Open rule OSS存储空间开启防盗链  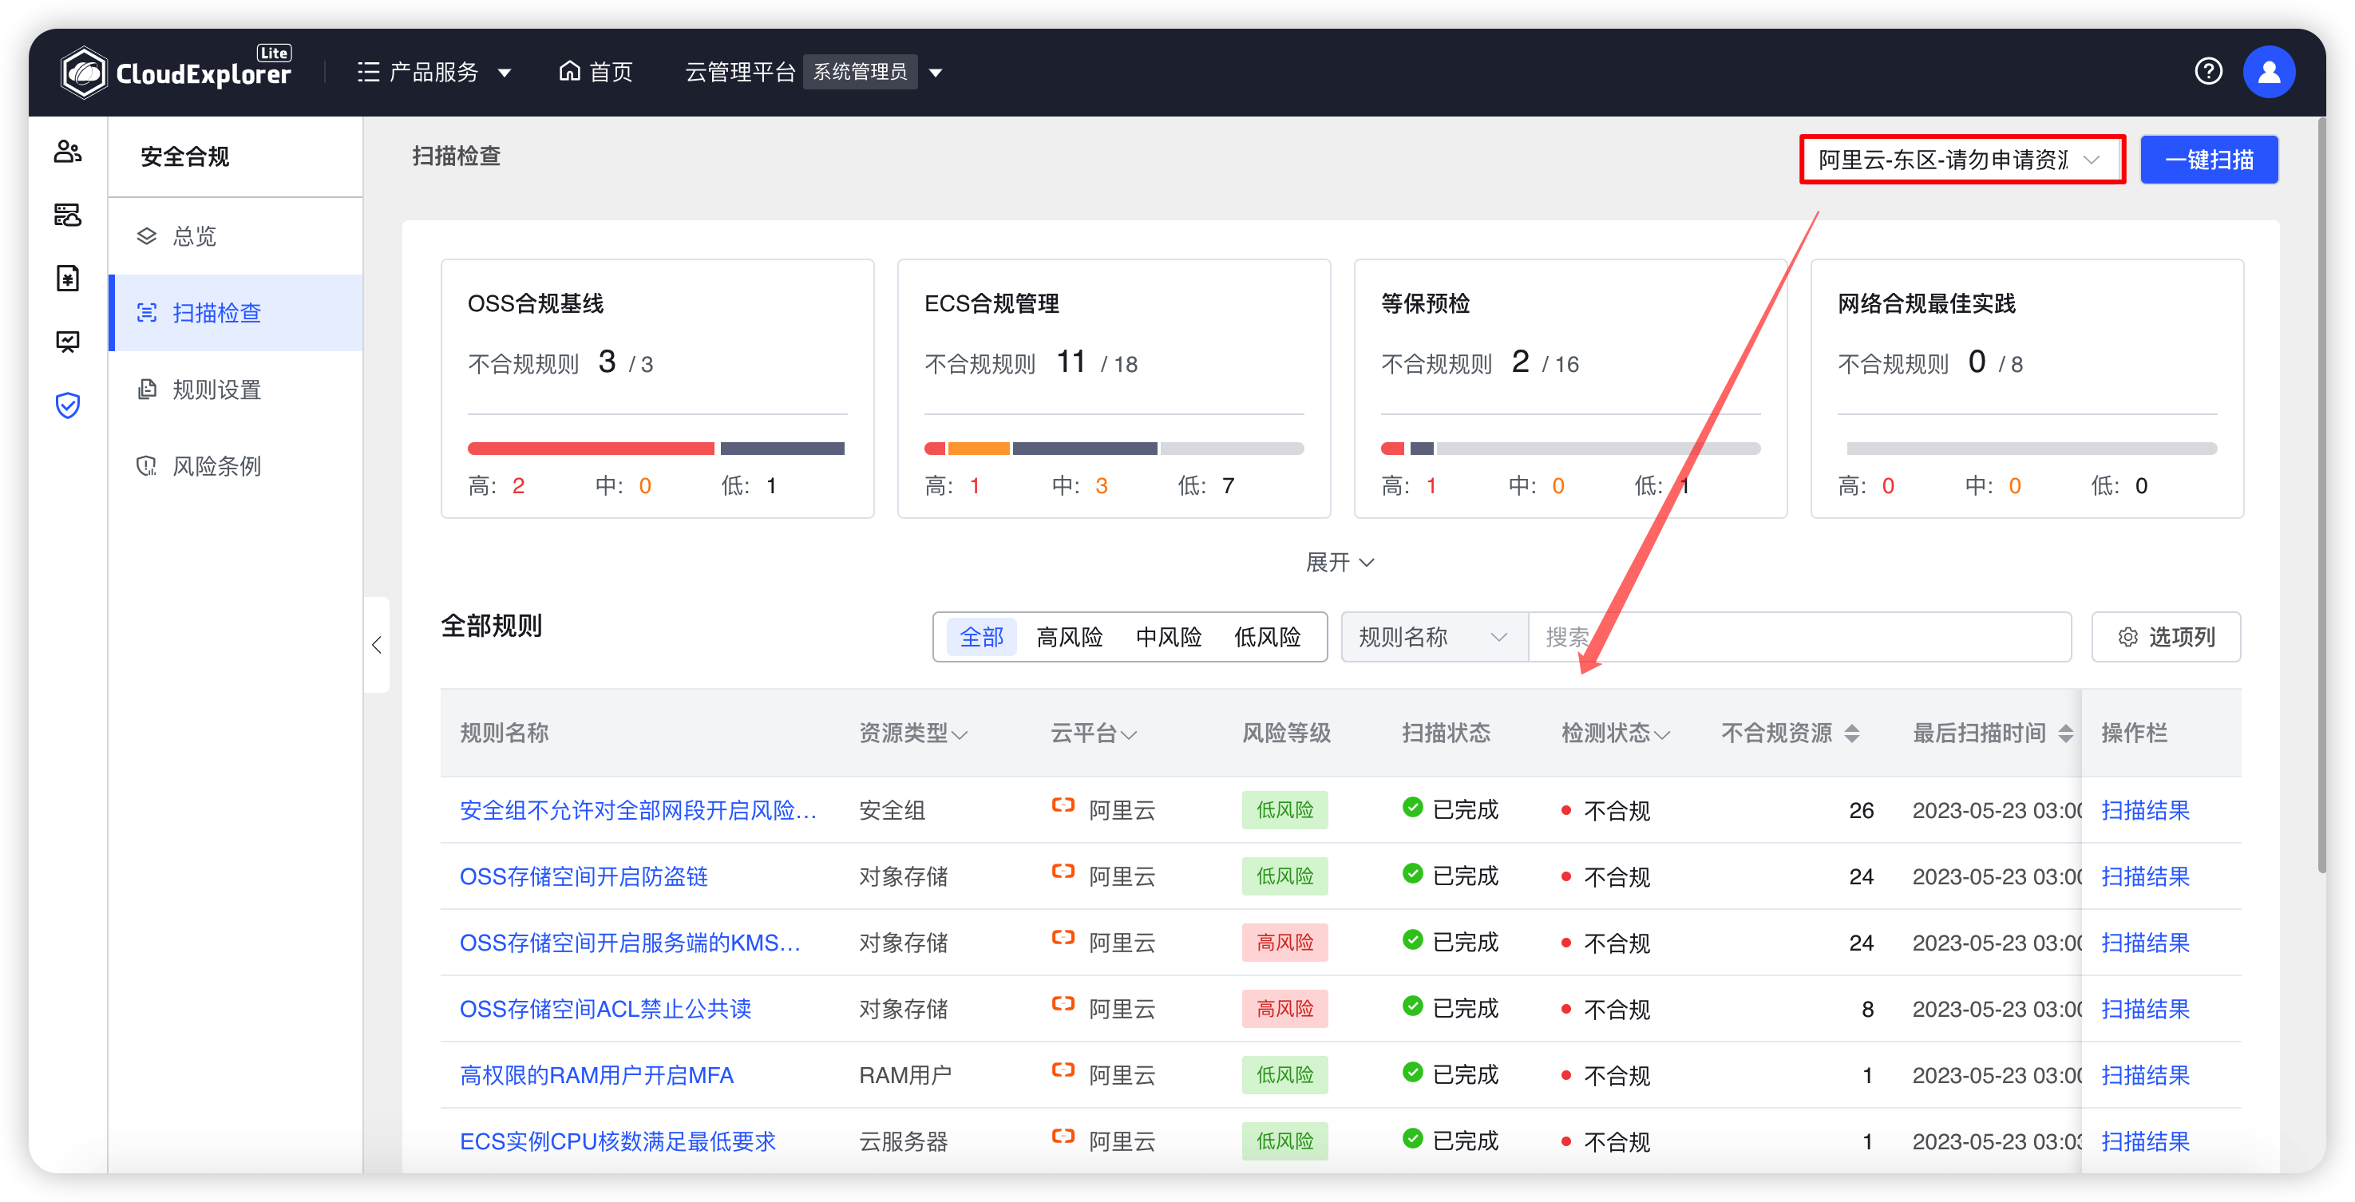pos(584,876)
